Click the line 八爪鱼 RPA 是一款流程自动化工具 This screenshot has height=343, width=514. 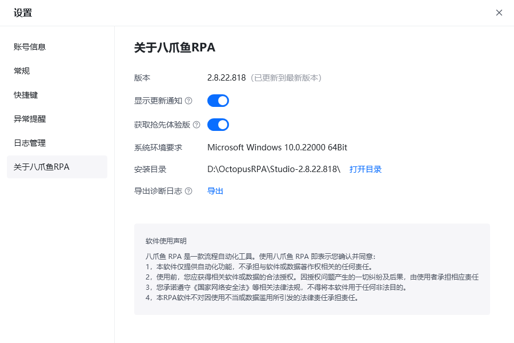(260, 257)
